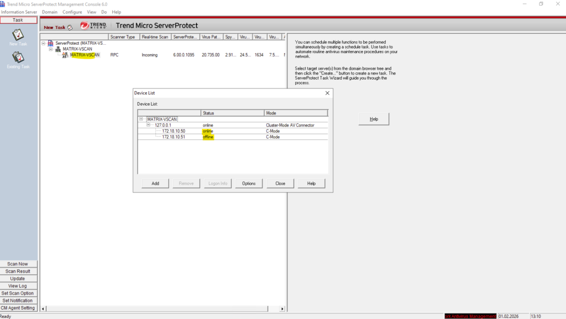Open the Existing Task icon in sidebar
Viewport: 566px width, 319px height.
pos(18,57)
